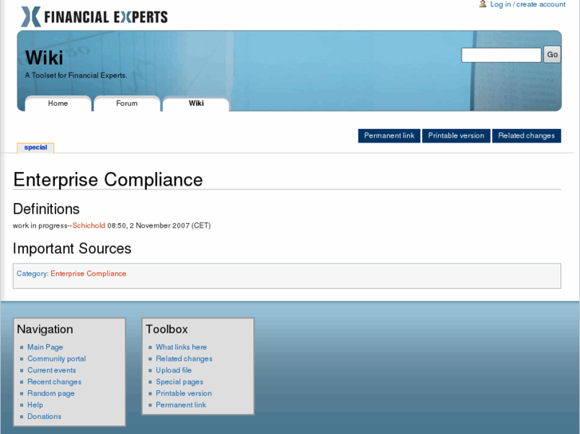Click the Printable version button

click(456, 135)
